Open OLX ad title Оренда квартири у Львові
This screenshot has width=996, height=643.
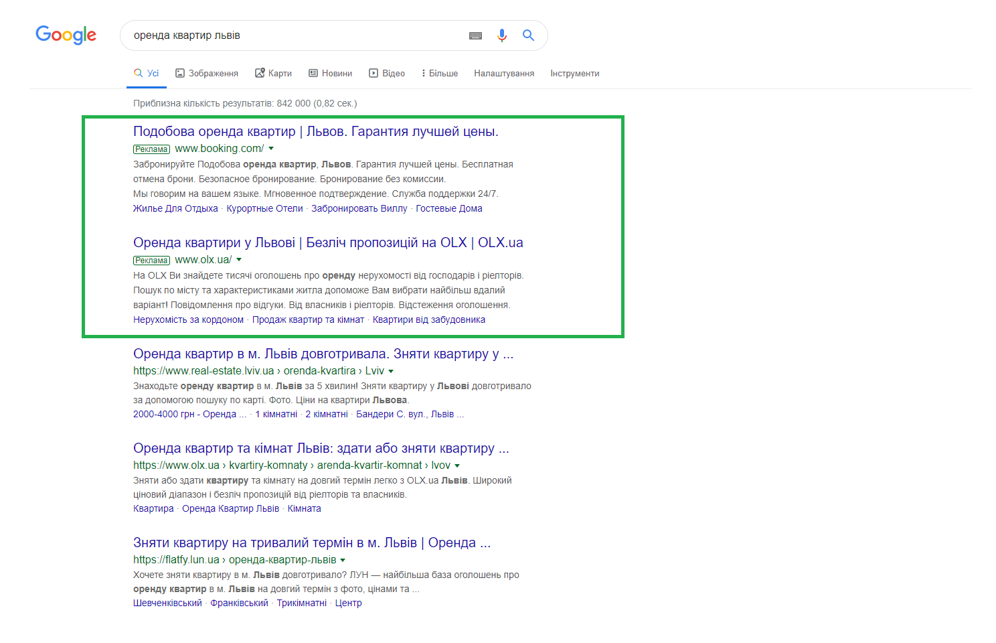pyautogui.click(x=328, y=242)
